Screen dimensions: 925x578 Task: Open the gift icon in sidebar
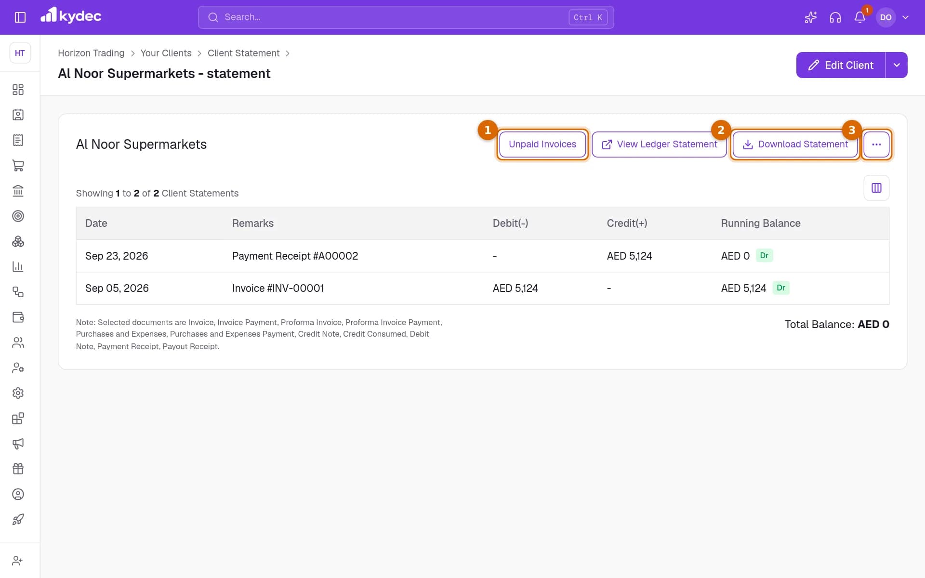point(18,469)
